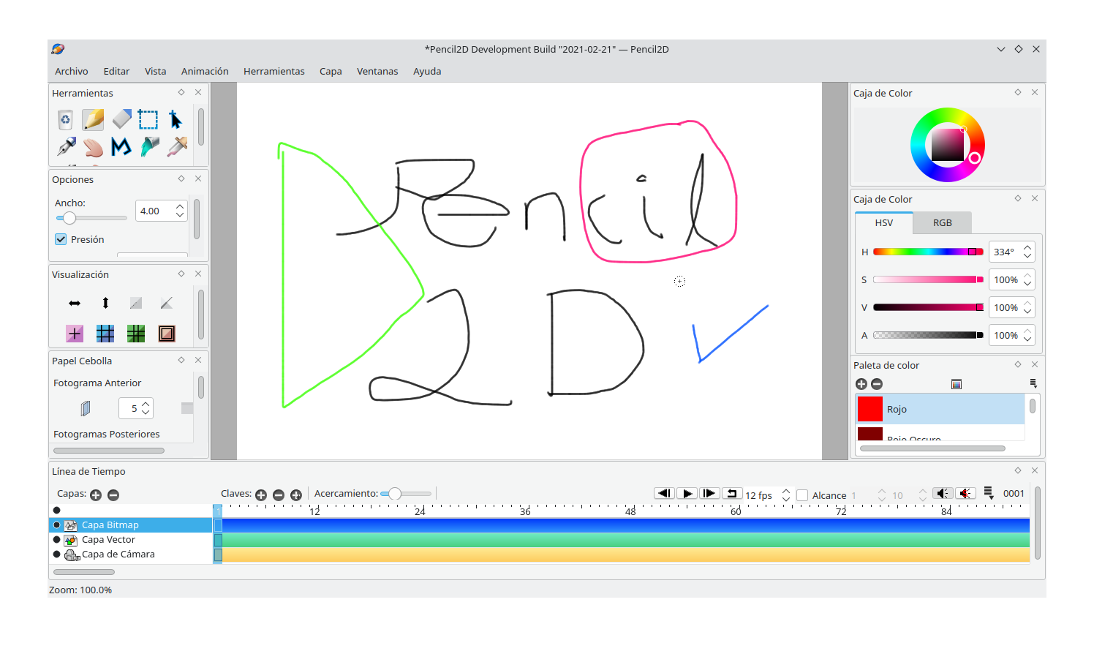
Task: Toggle the previous onion skin frame
Action: point(86,408)
